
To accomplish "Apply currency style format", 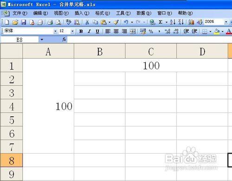I will [x=143, y=31].
